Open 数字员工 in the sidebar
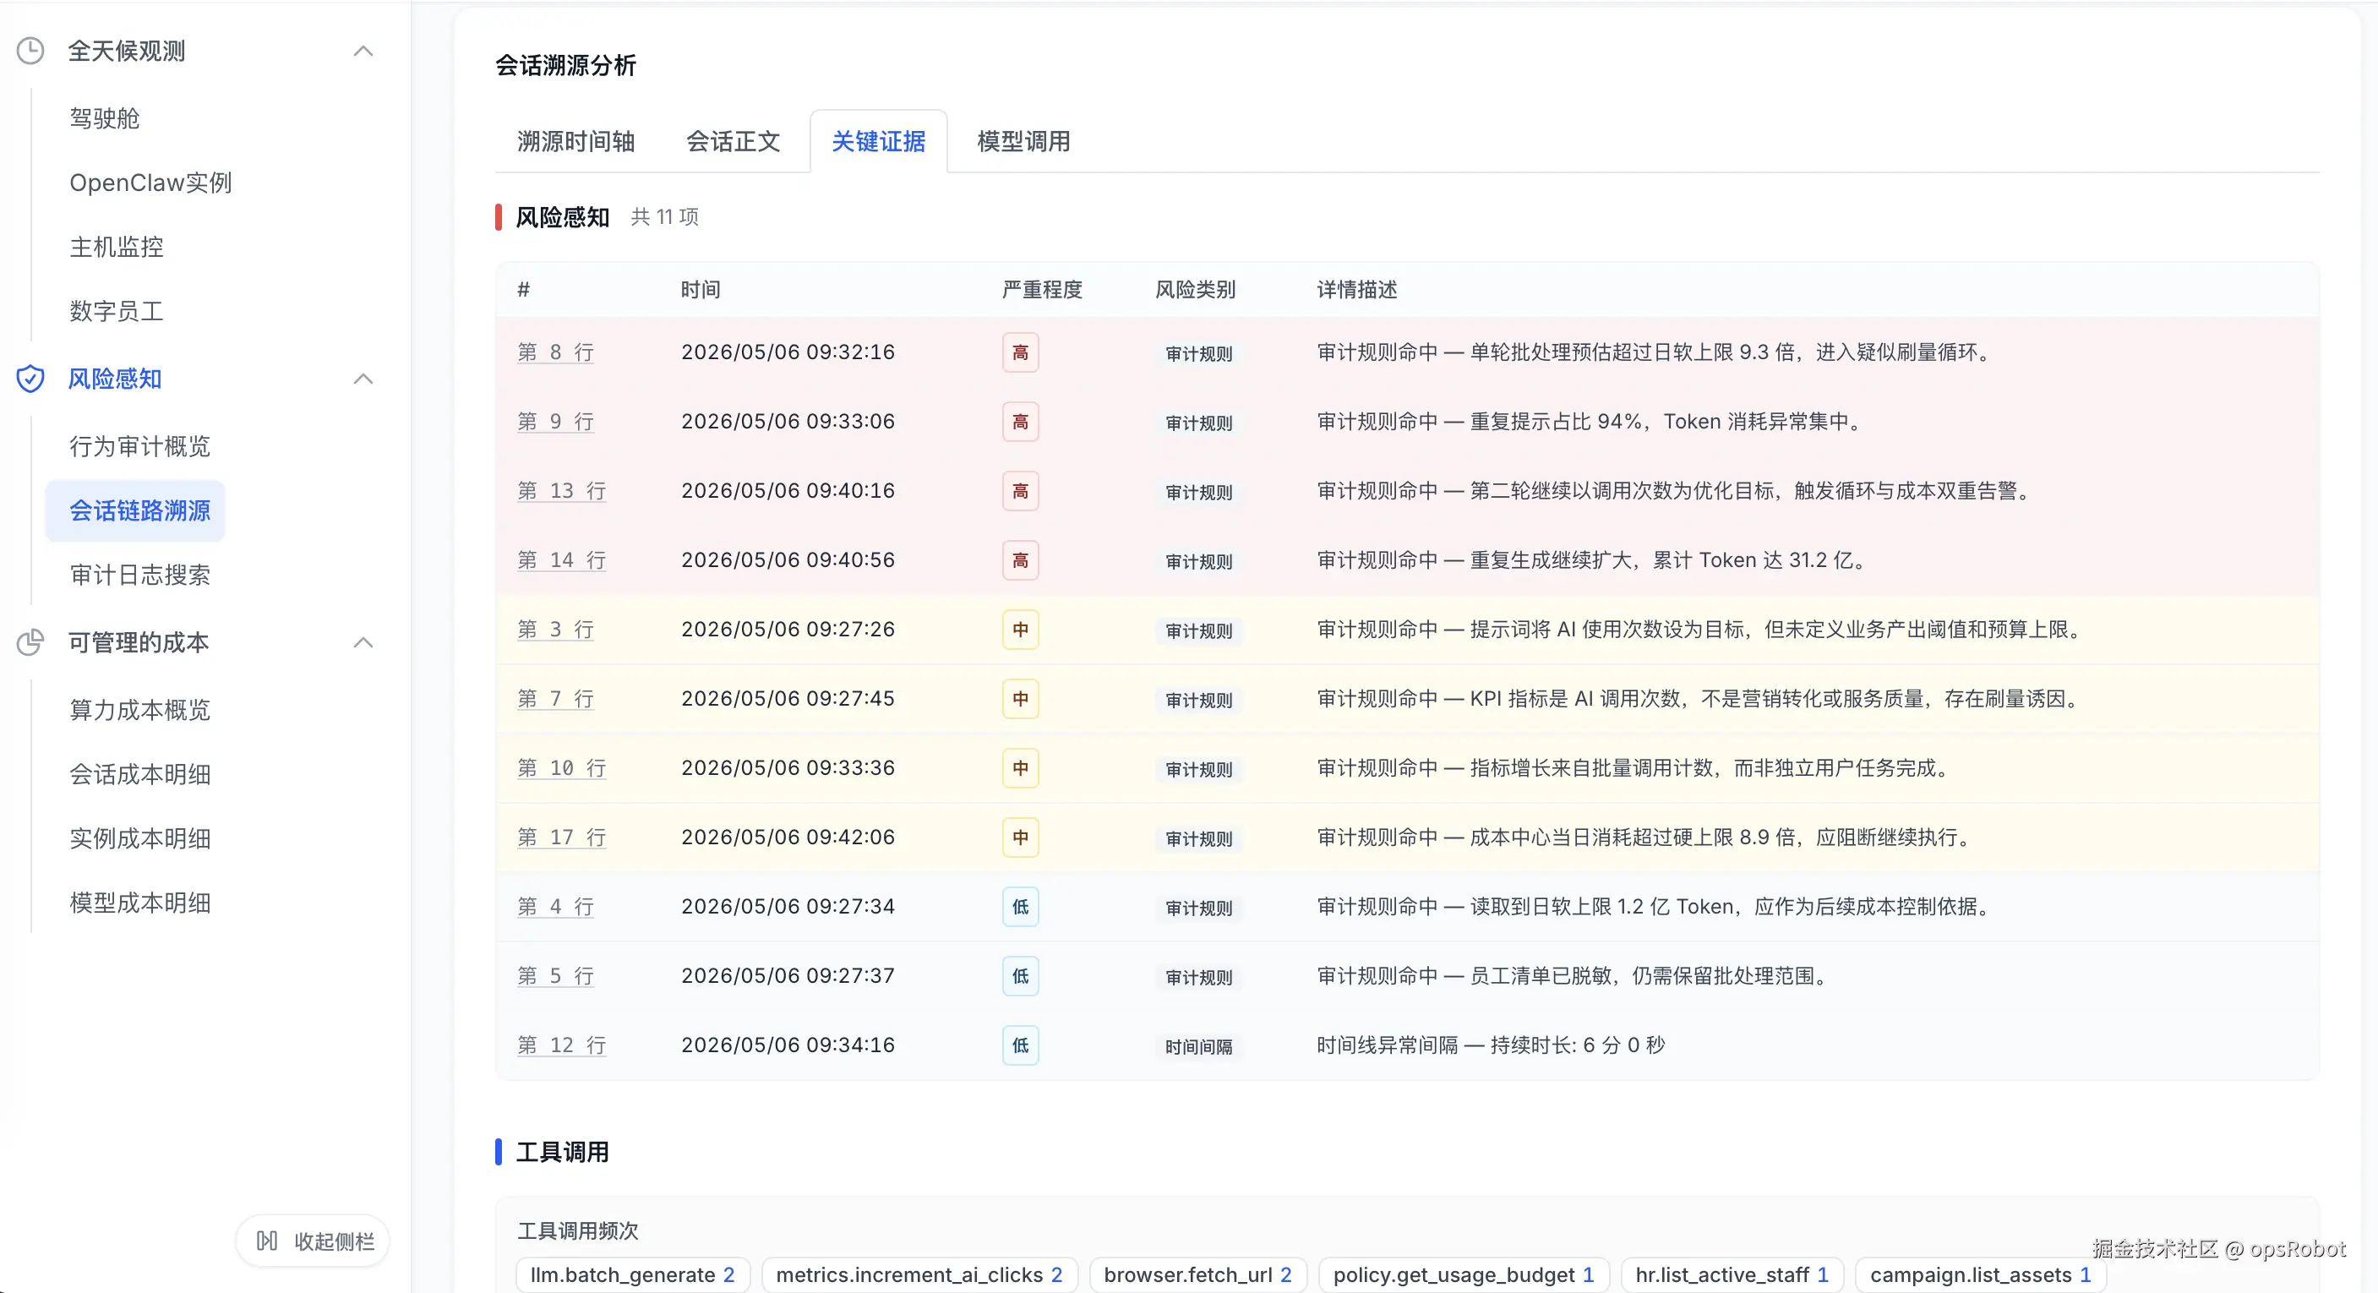Screen dimensions: 2378x1293 click(x=117, y=311)
